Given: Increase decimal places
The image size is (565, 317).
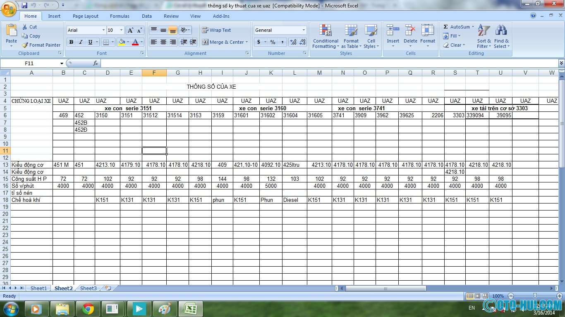Looking at the screenshot, I should (x=293, y=42).
